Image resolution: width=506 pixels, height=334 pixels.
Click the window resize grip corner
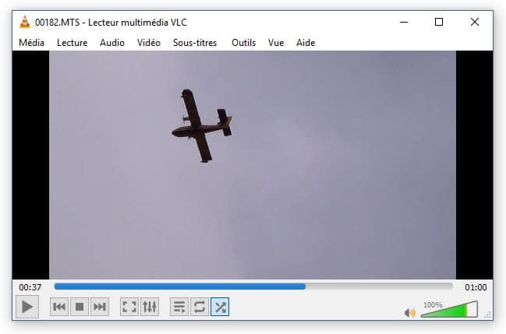(487, 315)
